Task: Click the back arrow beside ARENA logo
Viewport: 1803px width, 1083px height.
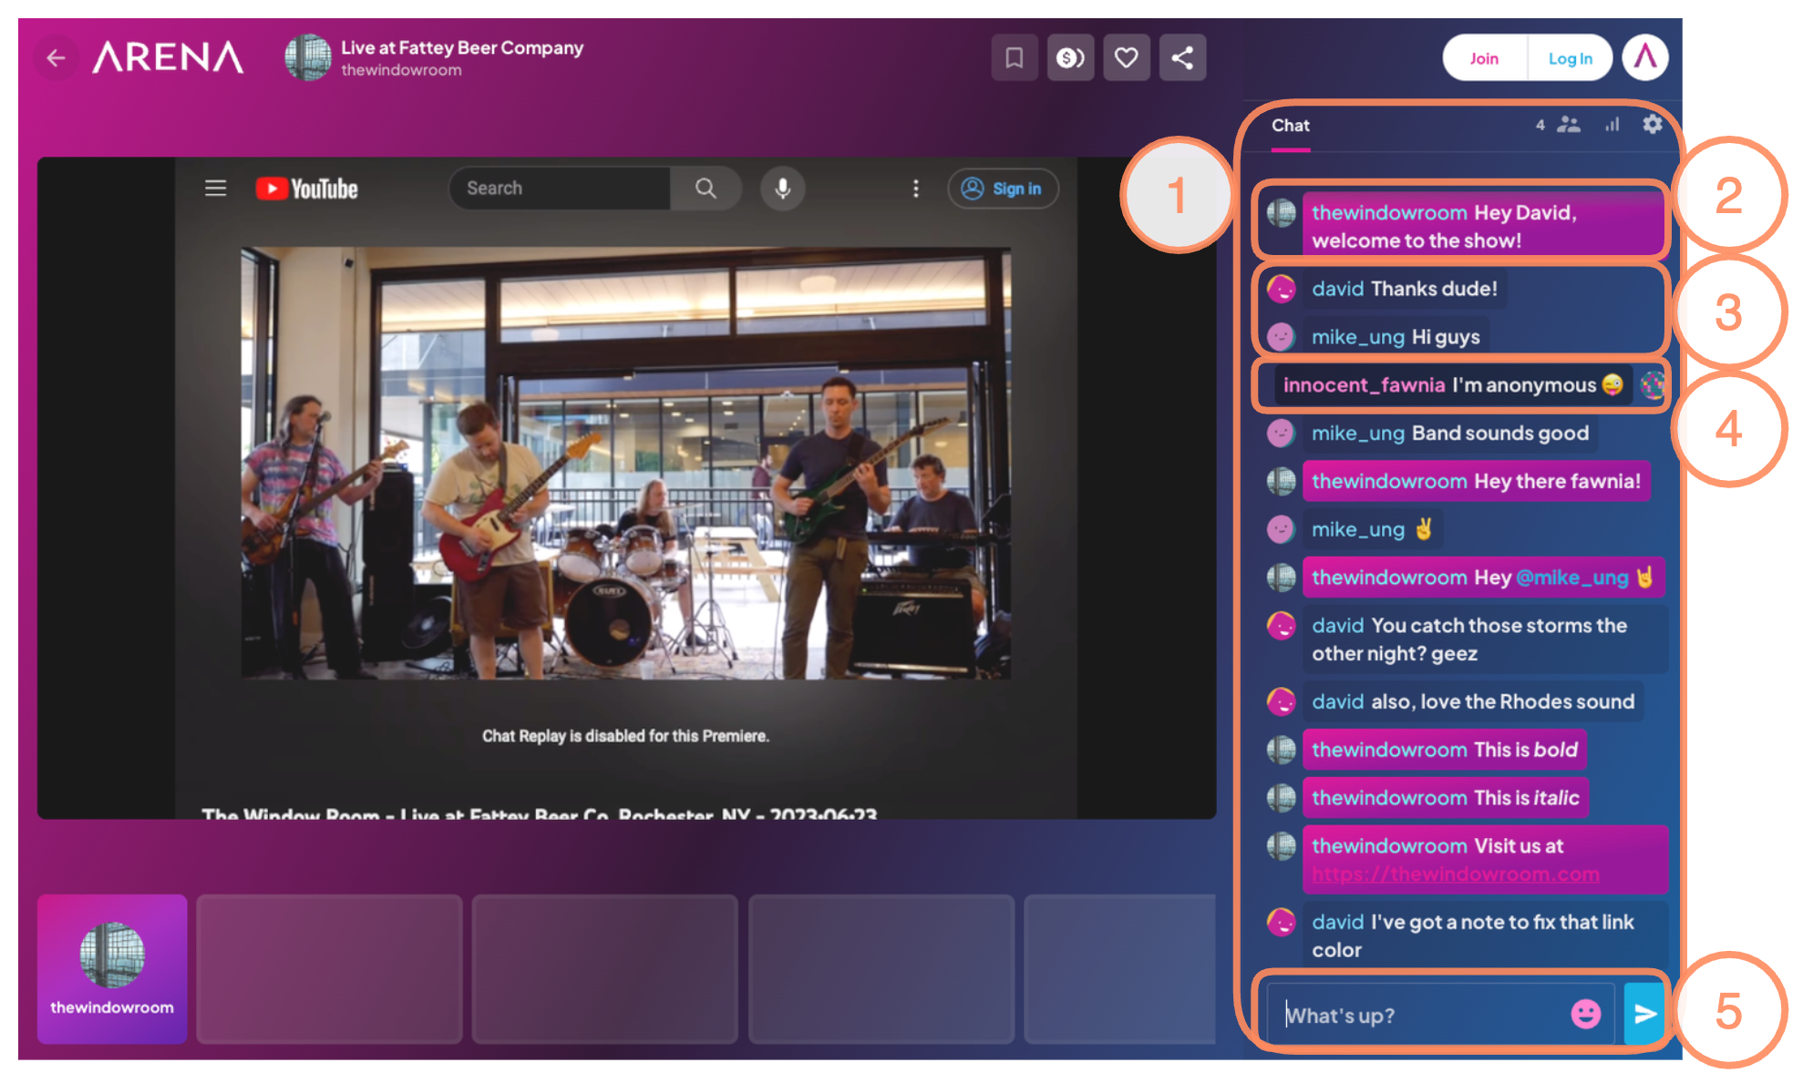Action: pos(56,58)
